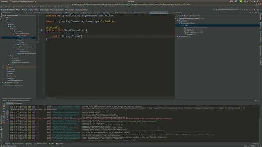Open the Terminal tool window button
Screen dimensions: 262x147
tap(7, 144)
